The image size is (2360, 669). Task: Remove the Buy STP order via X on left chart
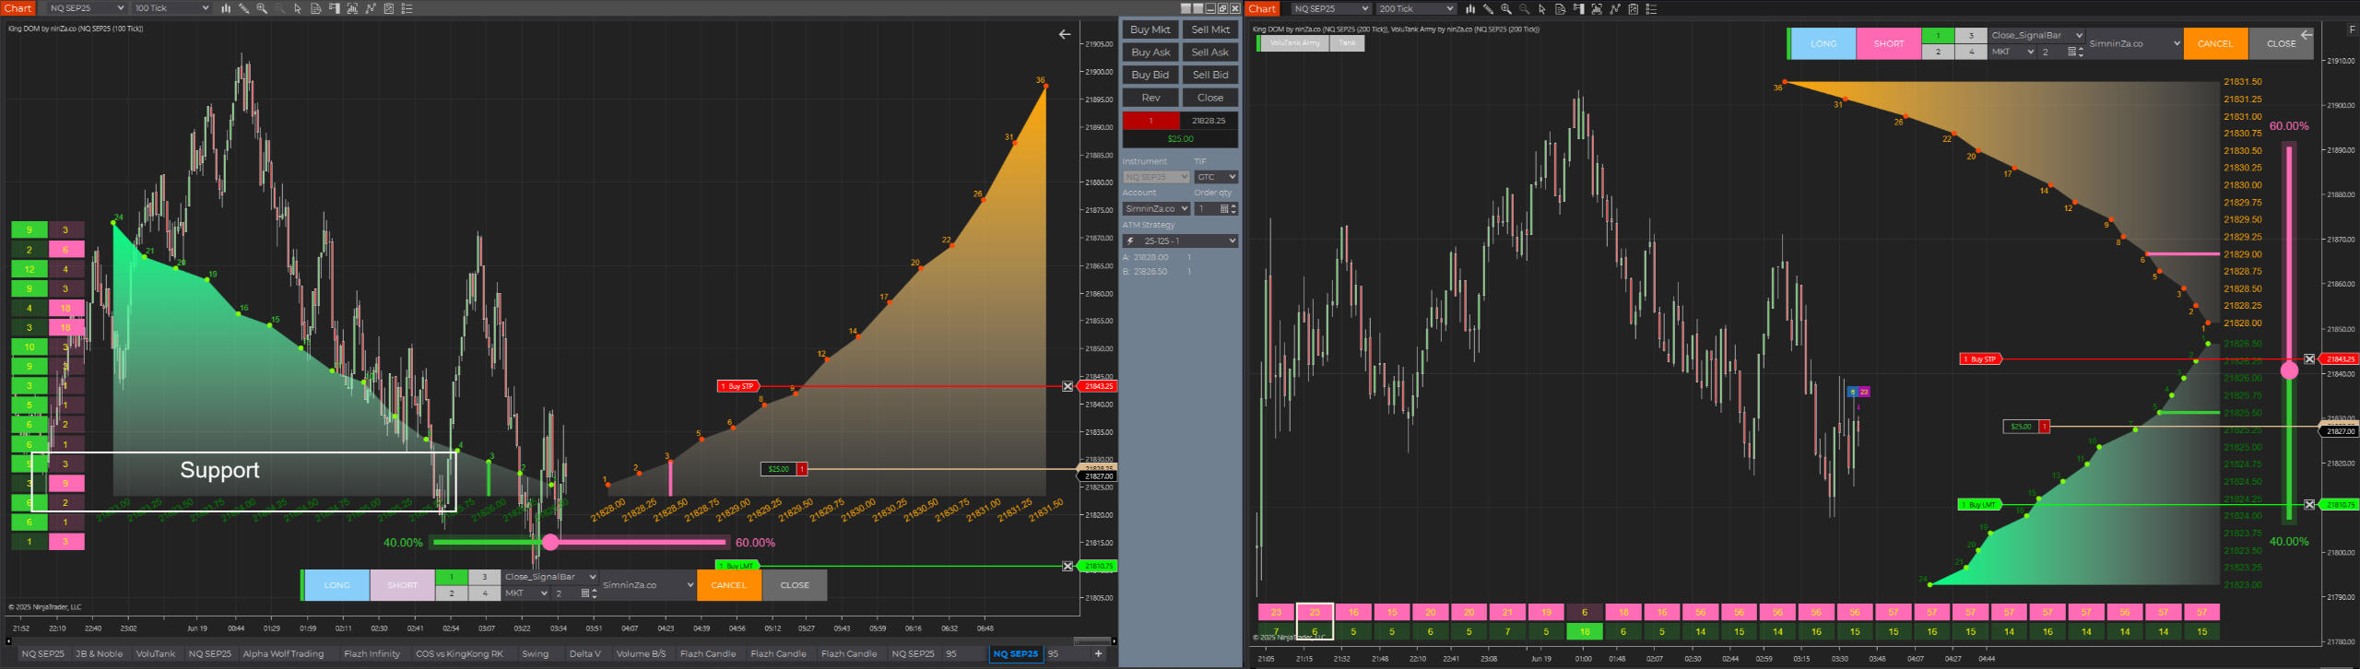click(1068, 386)
